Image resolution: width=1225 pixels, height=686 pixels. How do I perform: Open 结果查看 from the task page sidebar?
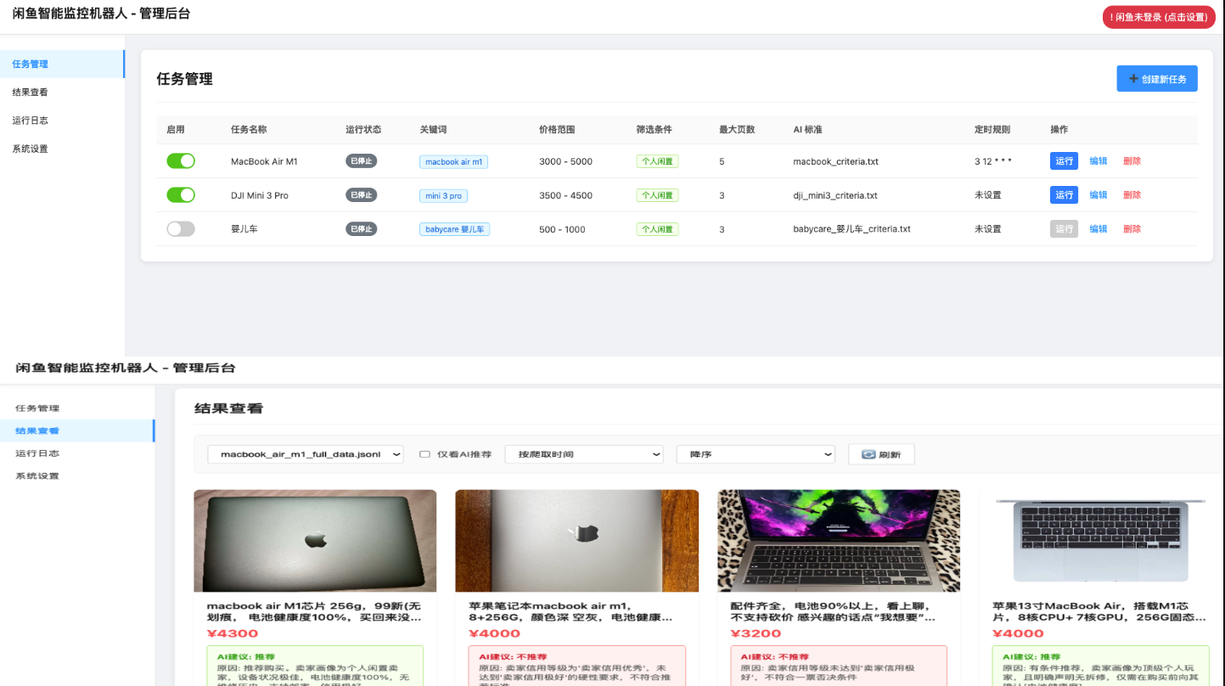coord(62,93)
